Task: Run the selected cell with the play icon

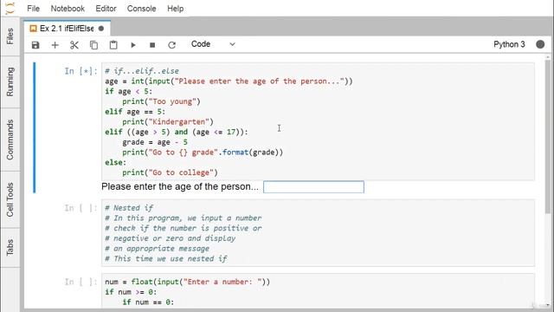Action: (133, 45)
